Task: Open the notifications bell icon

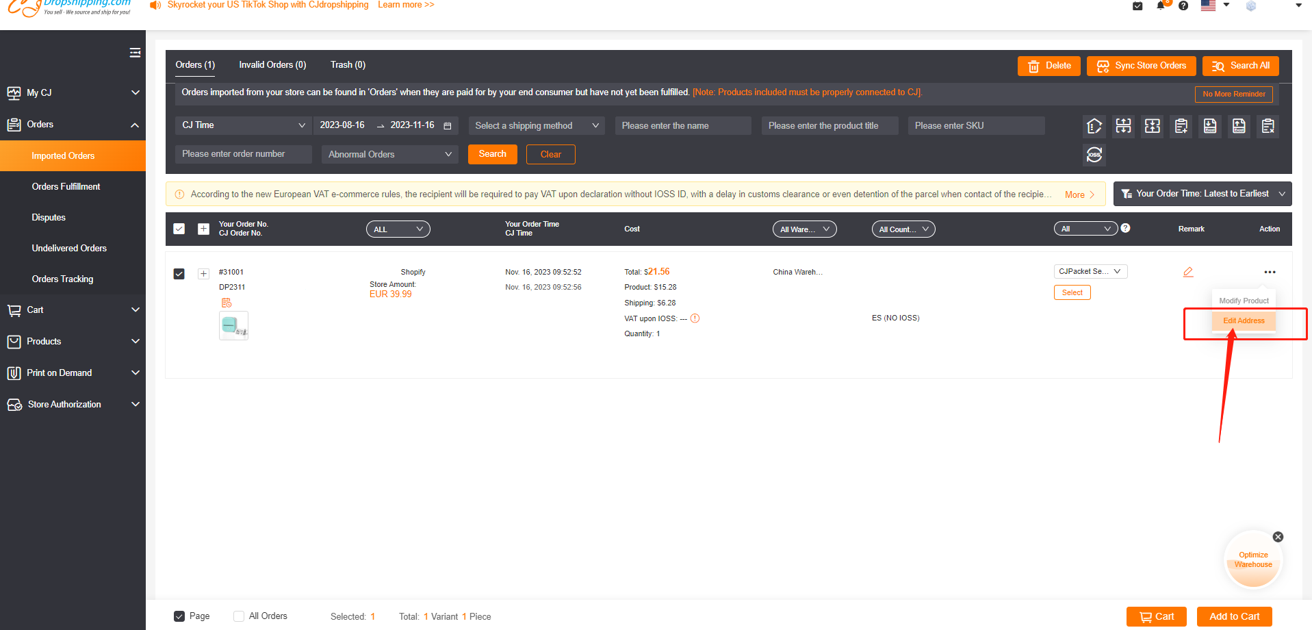Action: pyautogui.click(x=1161, y=6)
